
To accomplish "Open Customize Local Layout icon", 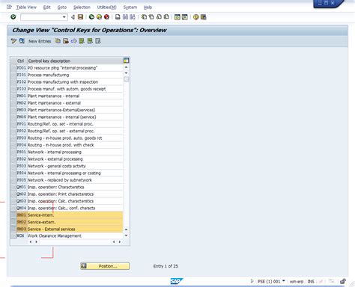I will (204, 17).
